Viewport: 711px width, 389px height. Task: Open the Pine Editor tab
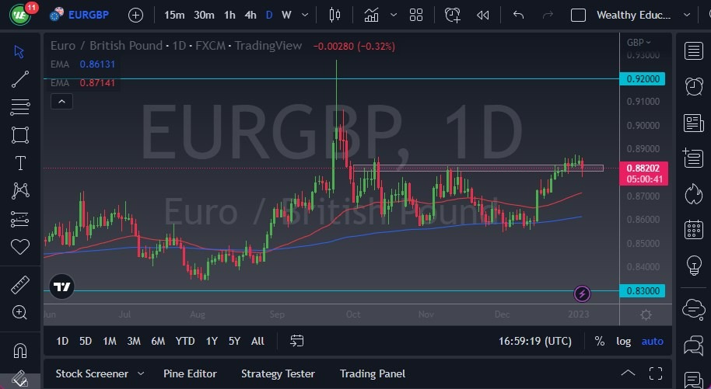[x=190, y=373]
